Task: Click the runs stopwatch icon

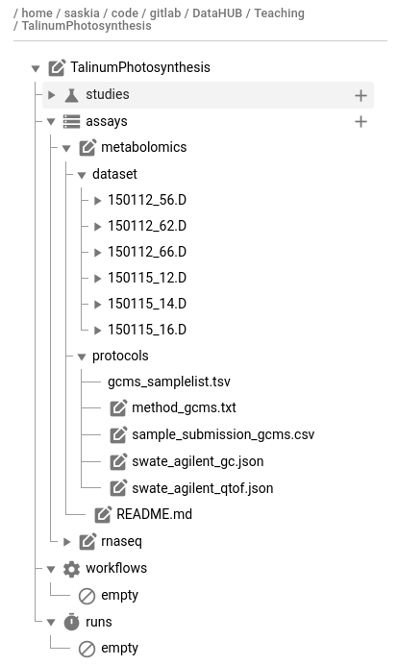Action: pyautogui.click(x=71, y=622)
